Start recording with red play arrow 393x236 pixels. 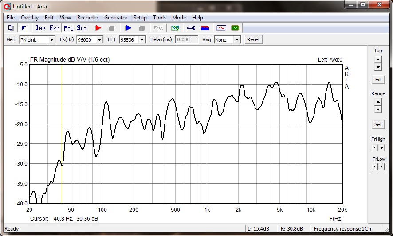pos(98,28)
